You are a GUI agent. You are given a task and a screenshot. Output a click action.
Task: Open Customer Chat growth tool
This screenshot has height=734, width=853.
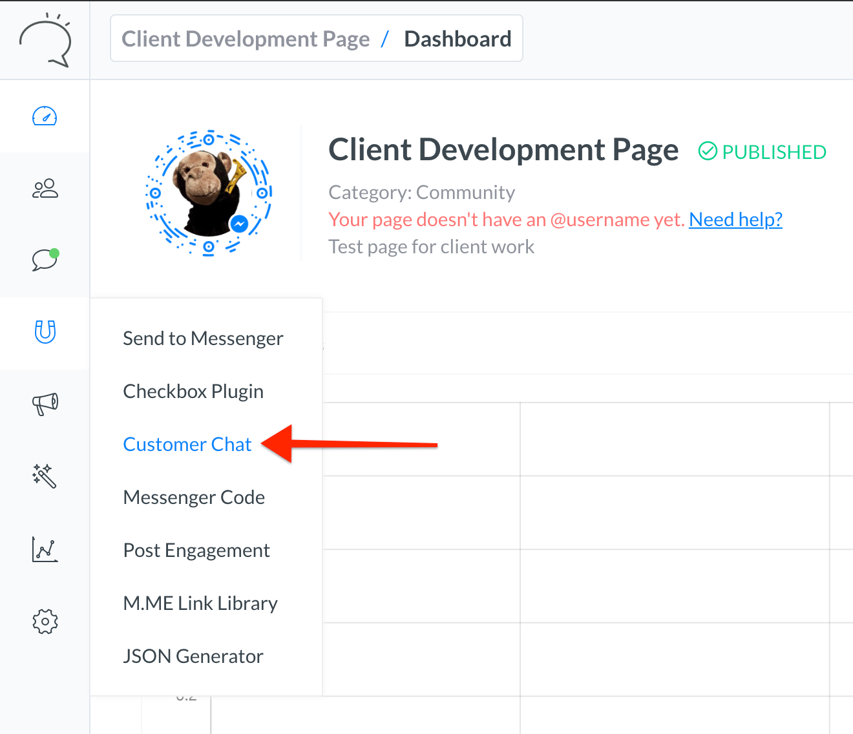pyautogui.click(x=187, y=445)
